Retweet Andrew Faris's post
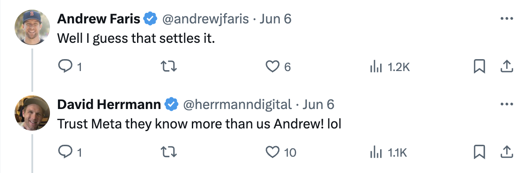Viewport: 526px width, 173px height. tap(169, 67)
